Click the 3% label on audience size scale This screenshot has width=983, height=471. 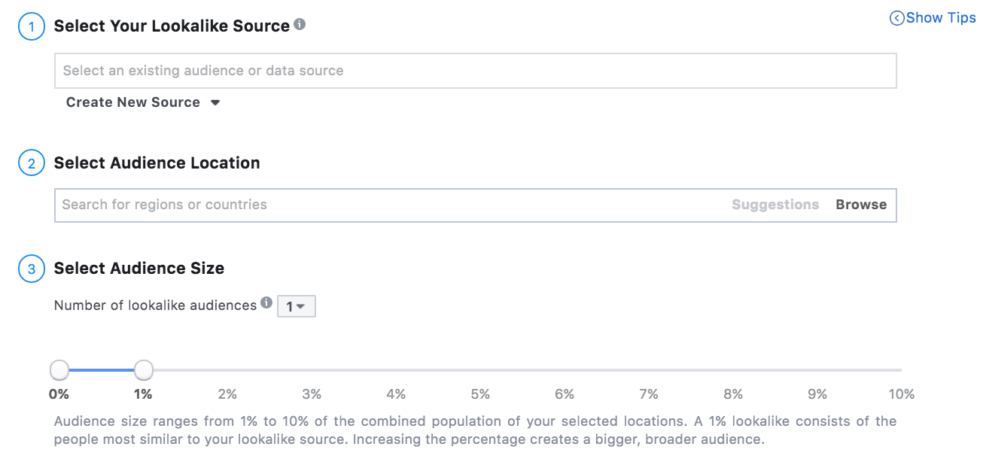312,394
